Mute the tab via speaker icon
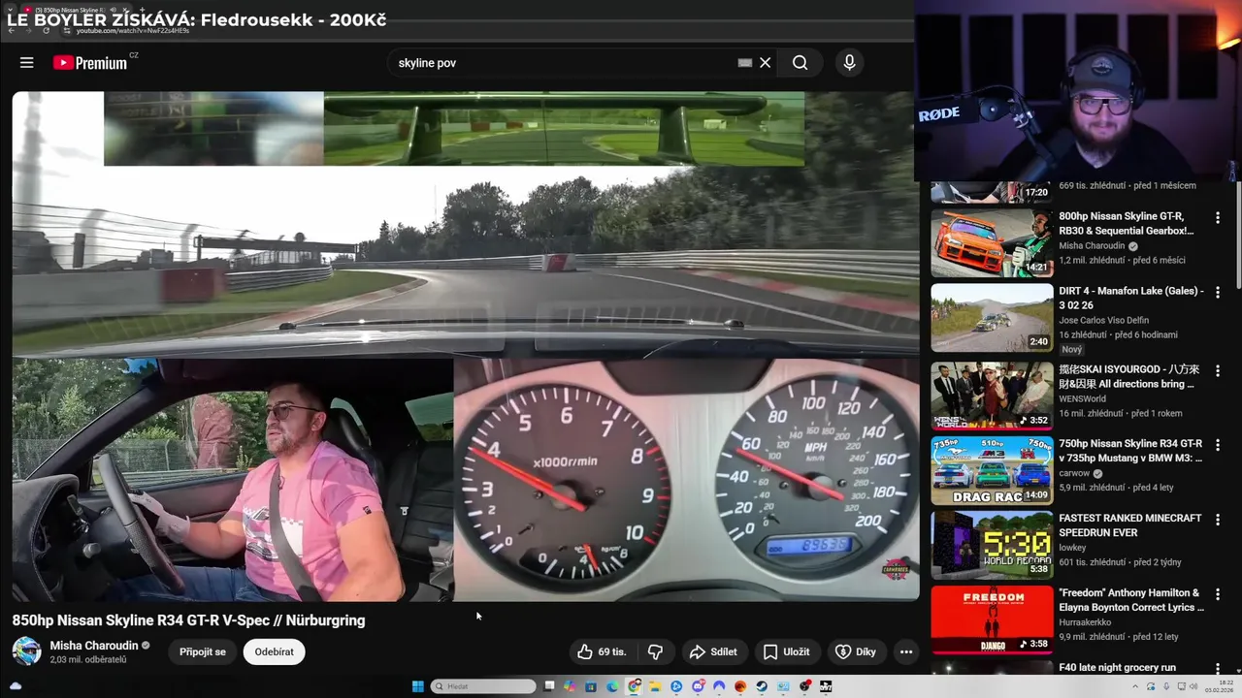 point(114,10)
